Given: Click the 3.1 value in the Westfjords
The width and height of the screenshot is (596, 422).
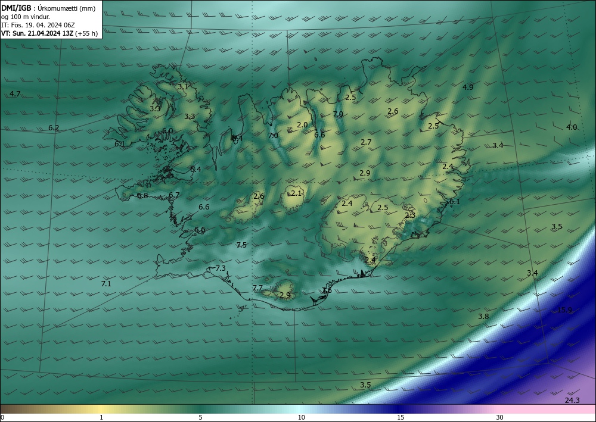Looking at the screenshot, I should tap(183, 86).
